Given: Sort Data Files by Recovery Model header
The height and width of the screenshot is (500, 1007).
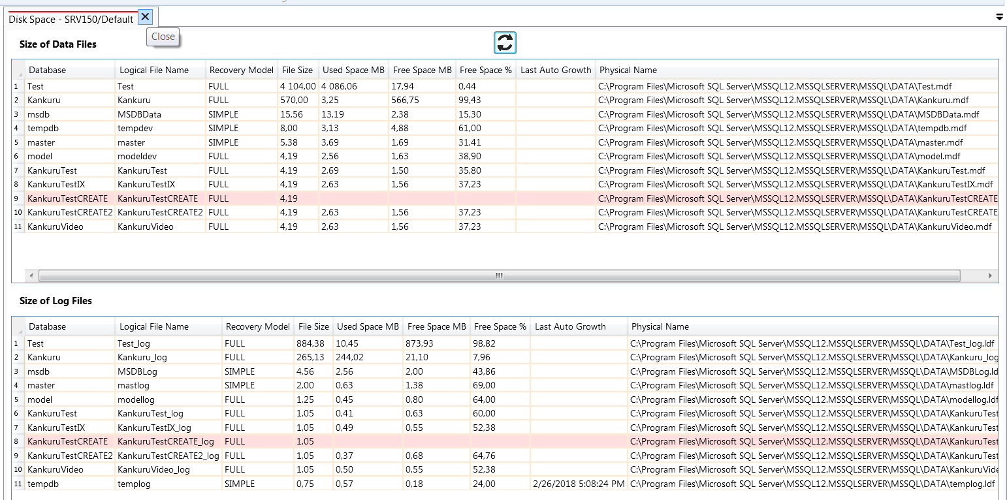Looking at the screenshot, I should tap(242, 70).
